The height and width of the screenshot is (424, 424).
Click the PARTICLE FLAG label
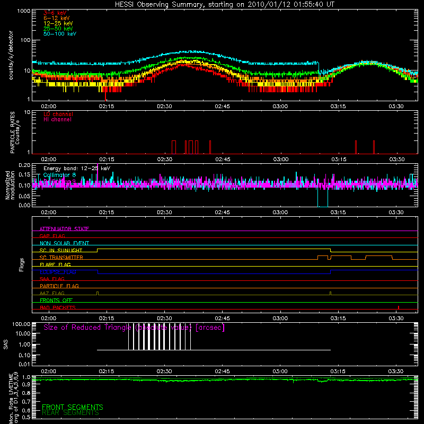tap(59, 286)
